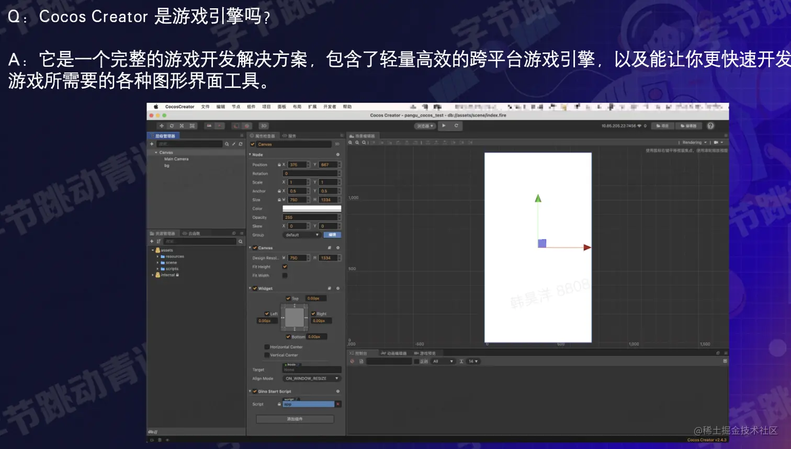The width and height of the screenshot is (791, 449).
Task: Click the clear console icon
Action: 352,361
